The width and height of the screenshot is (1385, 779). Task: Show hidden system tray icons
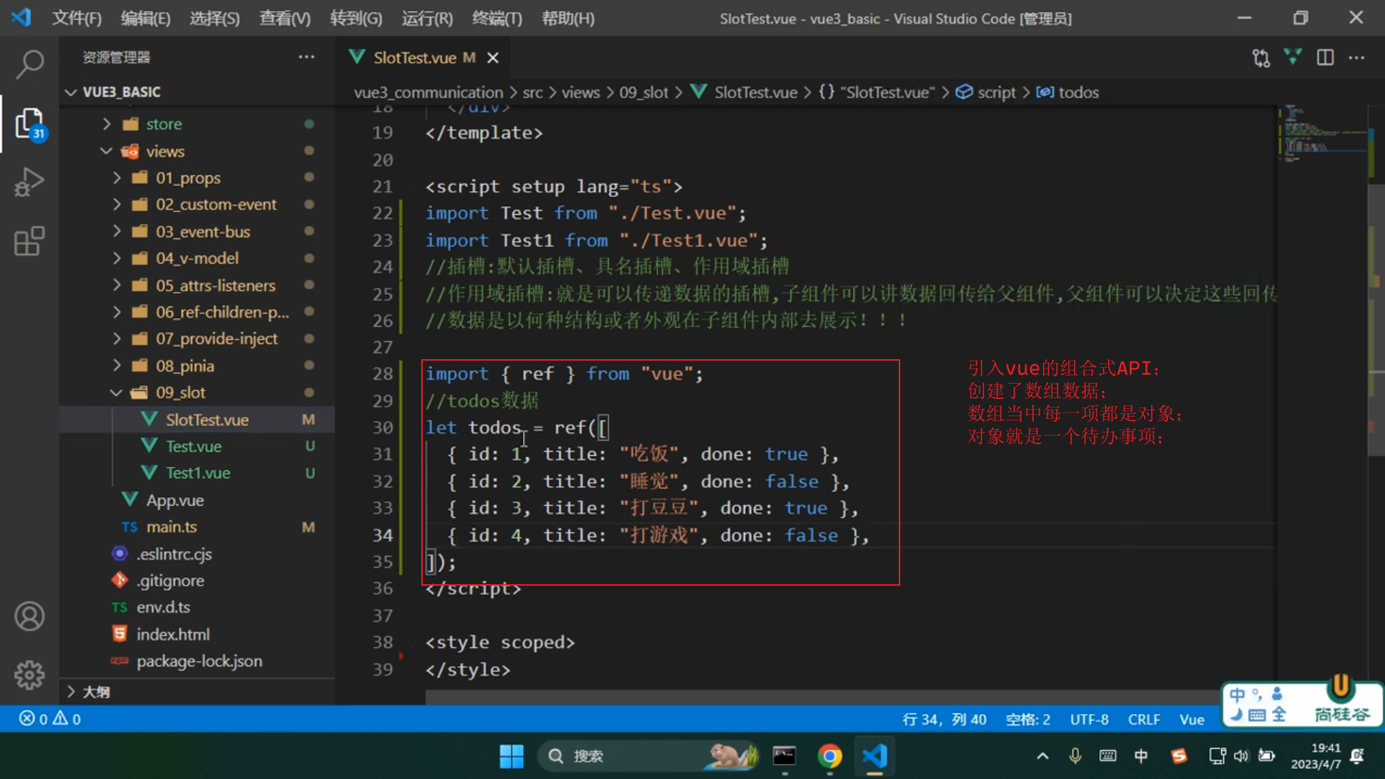click(1042, 756)
